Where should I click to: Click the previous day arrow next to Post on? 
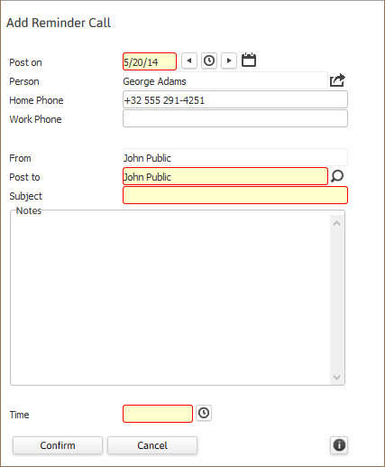189,61
